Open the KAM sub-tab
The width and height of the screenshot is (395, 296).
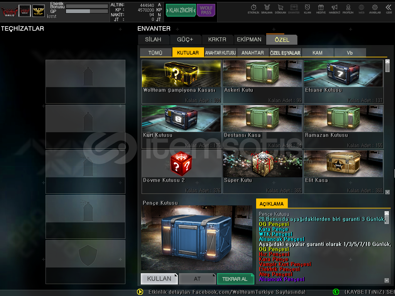pos(317,52)
